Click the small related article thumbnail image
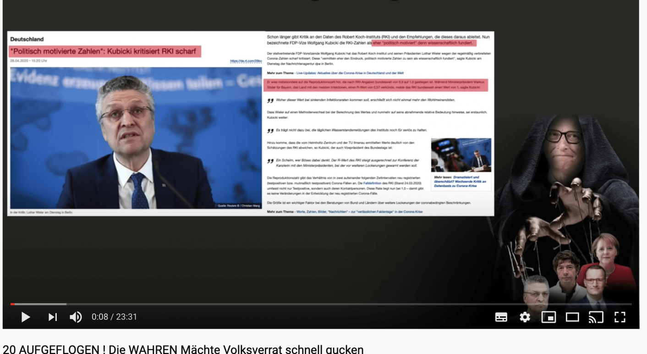The image size is (647, 354). (x=461, y=155)
